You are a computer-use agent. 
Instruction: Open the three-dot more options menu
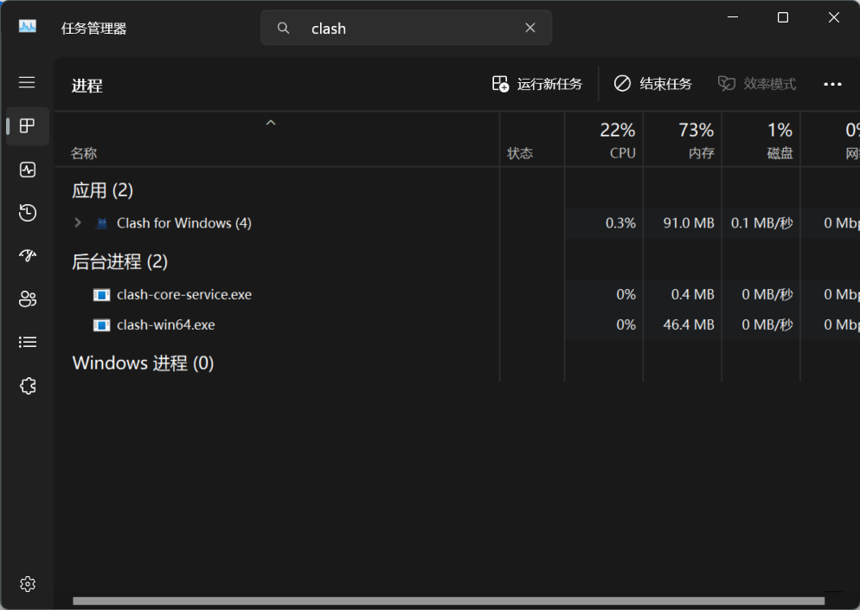click(832, 84)
